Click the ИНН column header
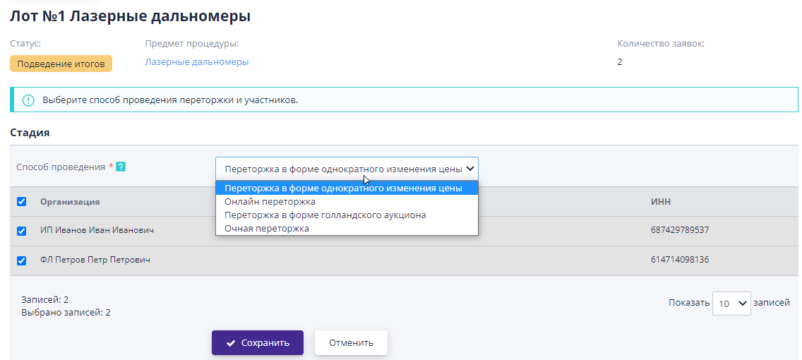This screenshot has height=360, width=802. 660,202
